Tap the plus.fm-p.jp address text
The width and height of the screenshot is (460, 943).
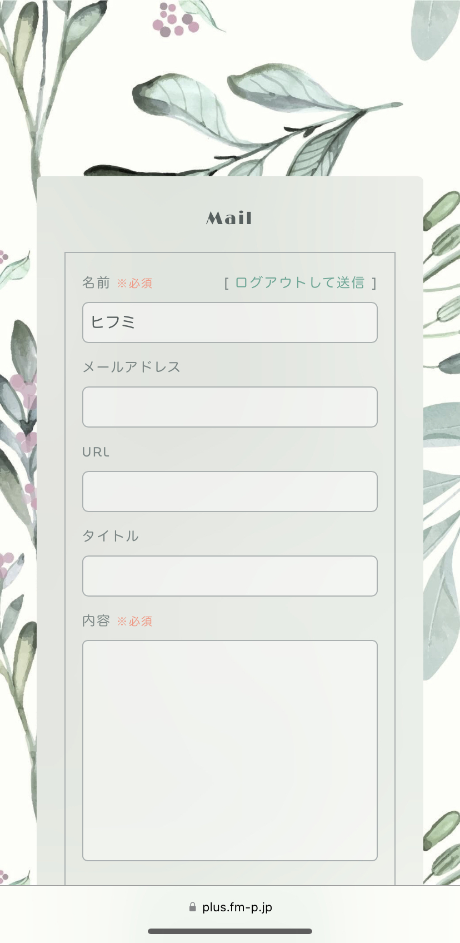tap(237, 907)
